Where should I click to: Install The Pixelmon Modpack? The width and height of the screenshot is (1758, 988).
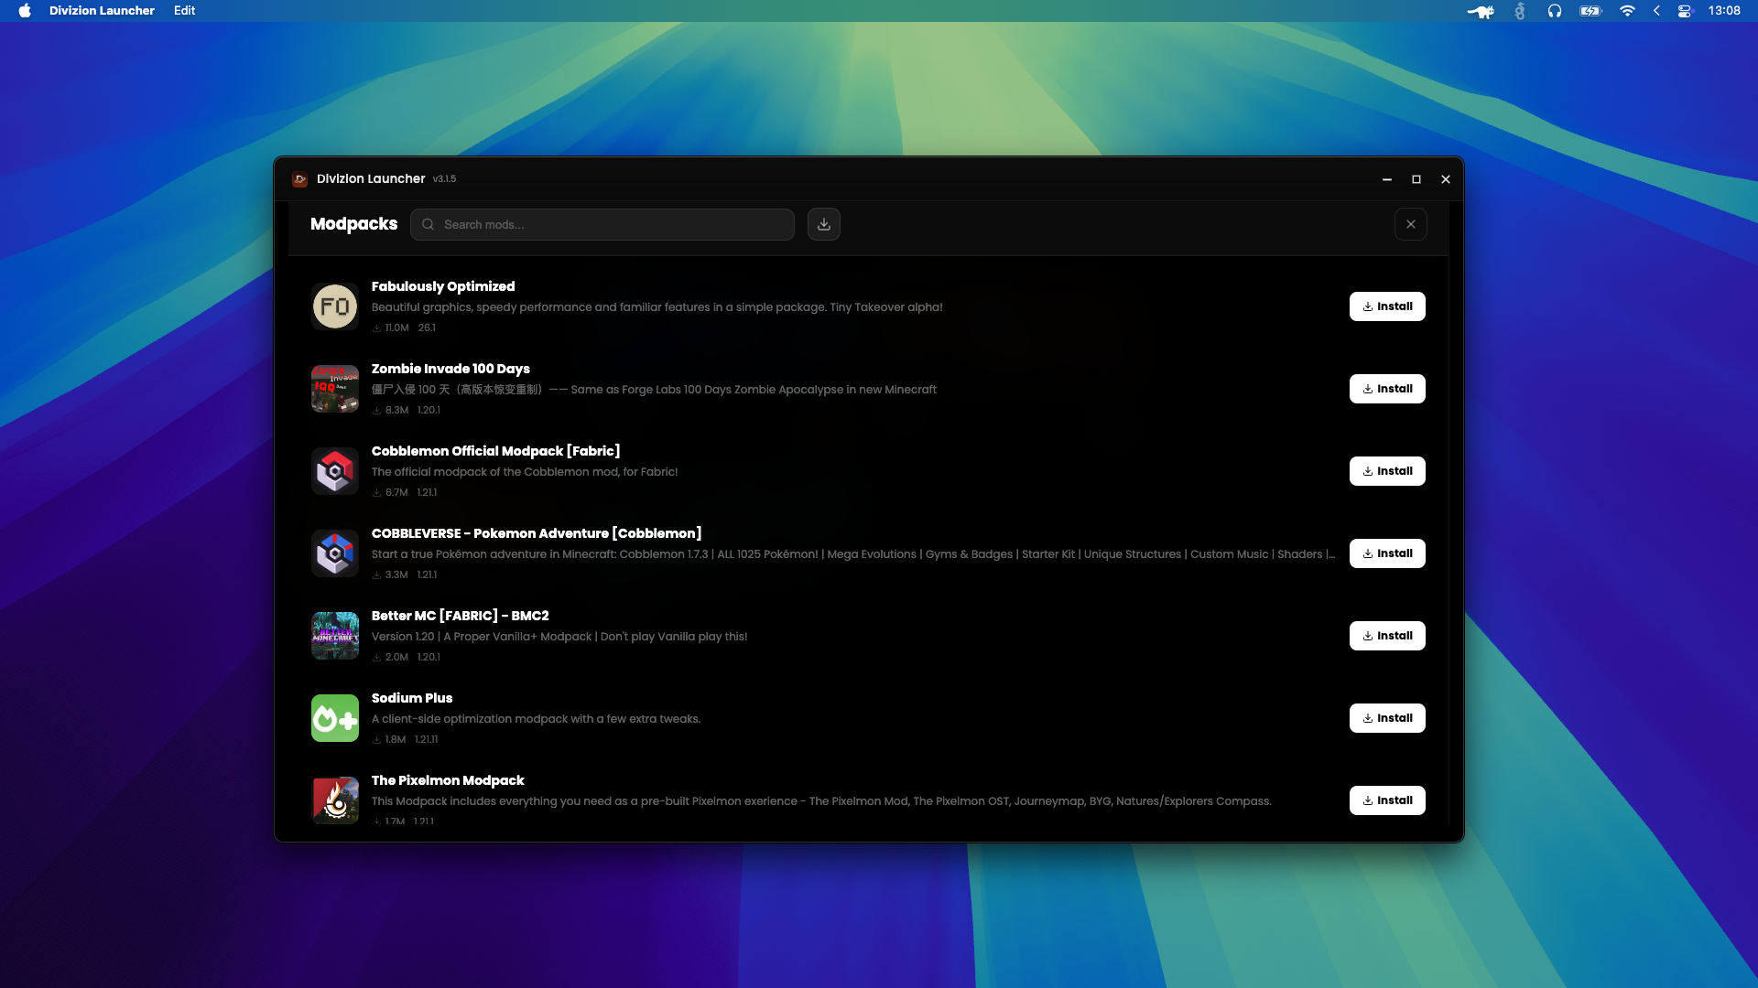[x=1387, y=800]
